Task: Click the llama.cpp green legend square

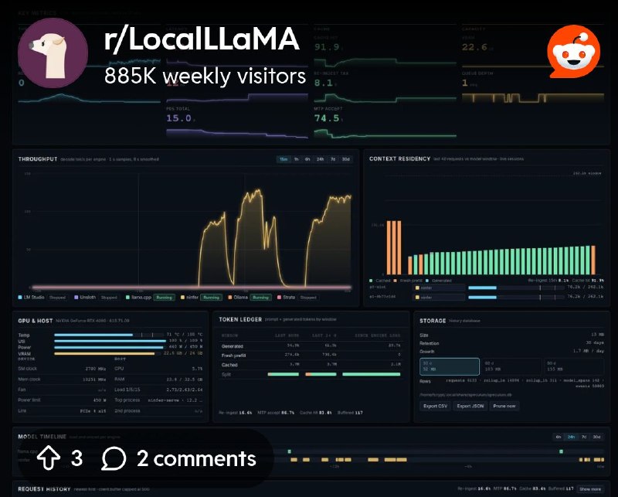Action: [x=127, y=297]
